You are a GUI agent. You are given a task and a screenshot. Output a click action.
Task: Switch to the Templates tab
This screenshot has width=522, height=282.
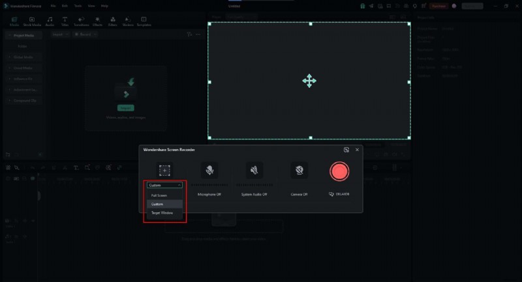pos(144,21)
